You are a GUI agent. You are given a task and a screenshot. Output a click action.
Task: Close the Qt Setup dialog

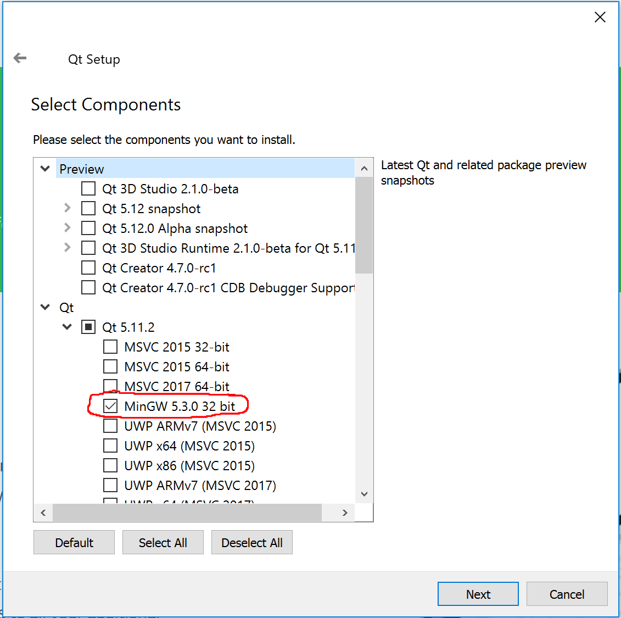click(x=600, y=18)
